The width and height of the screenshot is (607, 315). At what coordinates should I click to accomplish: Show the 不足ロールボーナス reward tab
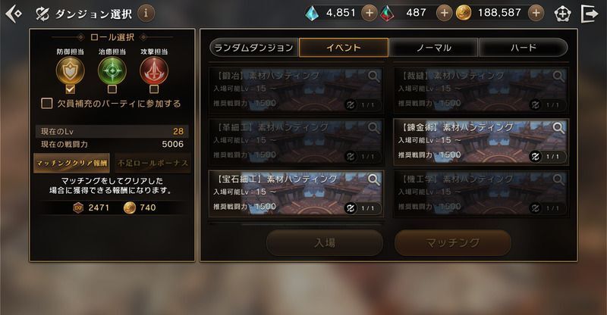pos(153,163)
